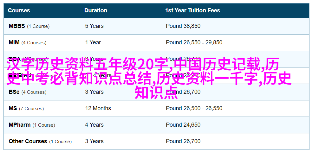Click the Courses column header
The height and width of the screenshot is (153, 312).
point(19,10)
